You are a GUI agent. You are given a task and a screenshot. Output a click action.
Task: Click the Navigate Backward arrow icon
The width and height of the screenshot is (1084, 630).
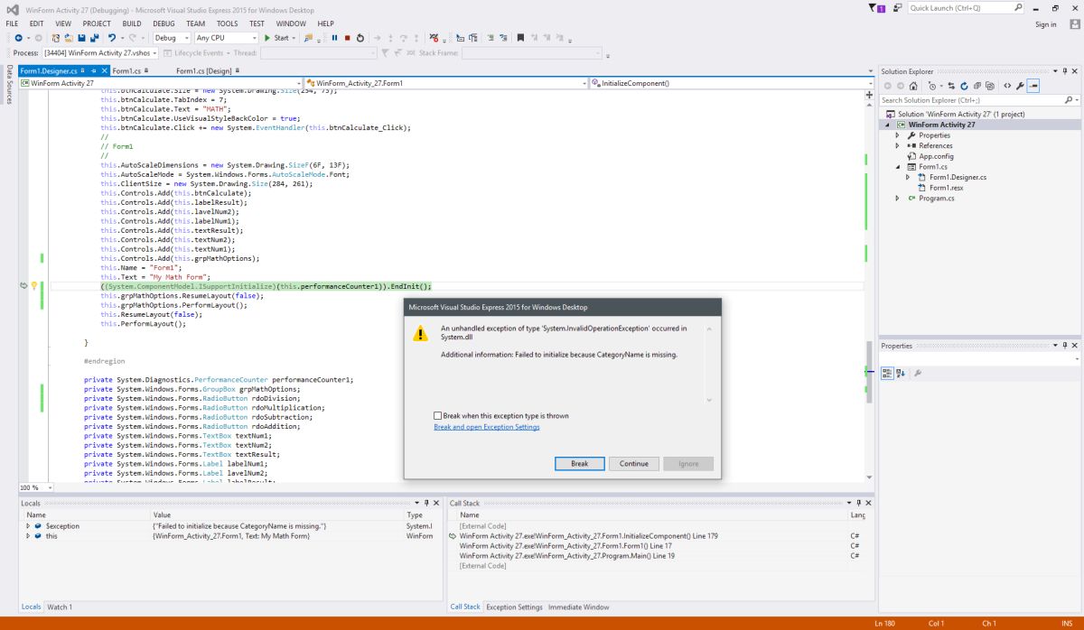coord(20,38)
